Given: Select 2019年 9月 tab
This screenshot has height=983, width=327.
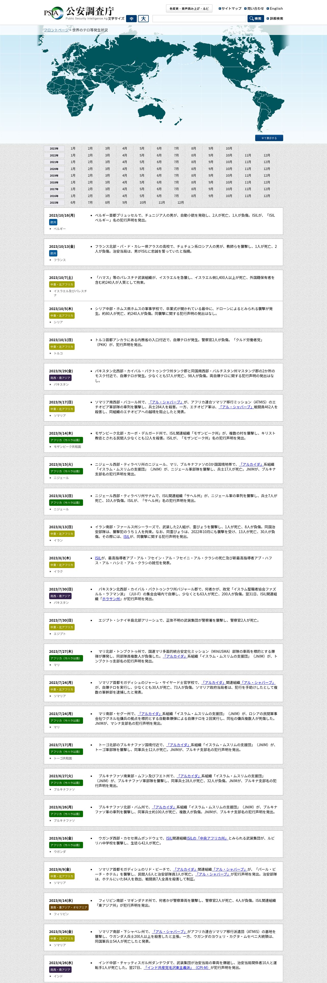Looking at the screenshot, I should tap(211, 176).
